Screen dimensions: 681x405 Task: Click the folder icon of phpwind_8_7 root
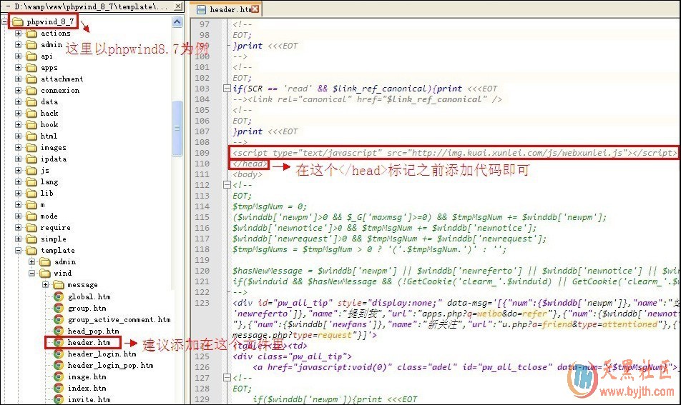click(x=17, y=21)
